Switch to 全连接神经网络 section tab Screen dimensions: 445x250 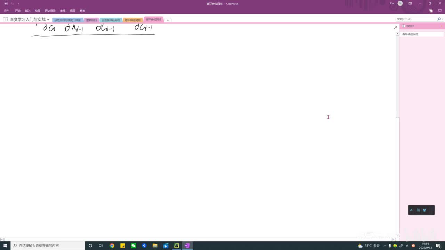tap(111, 20)
